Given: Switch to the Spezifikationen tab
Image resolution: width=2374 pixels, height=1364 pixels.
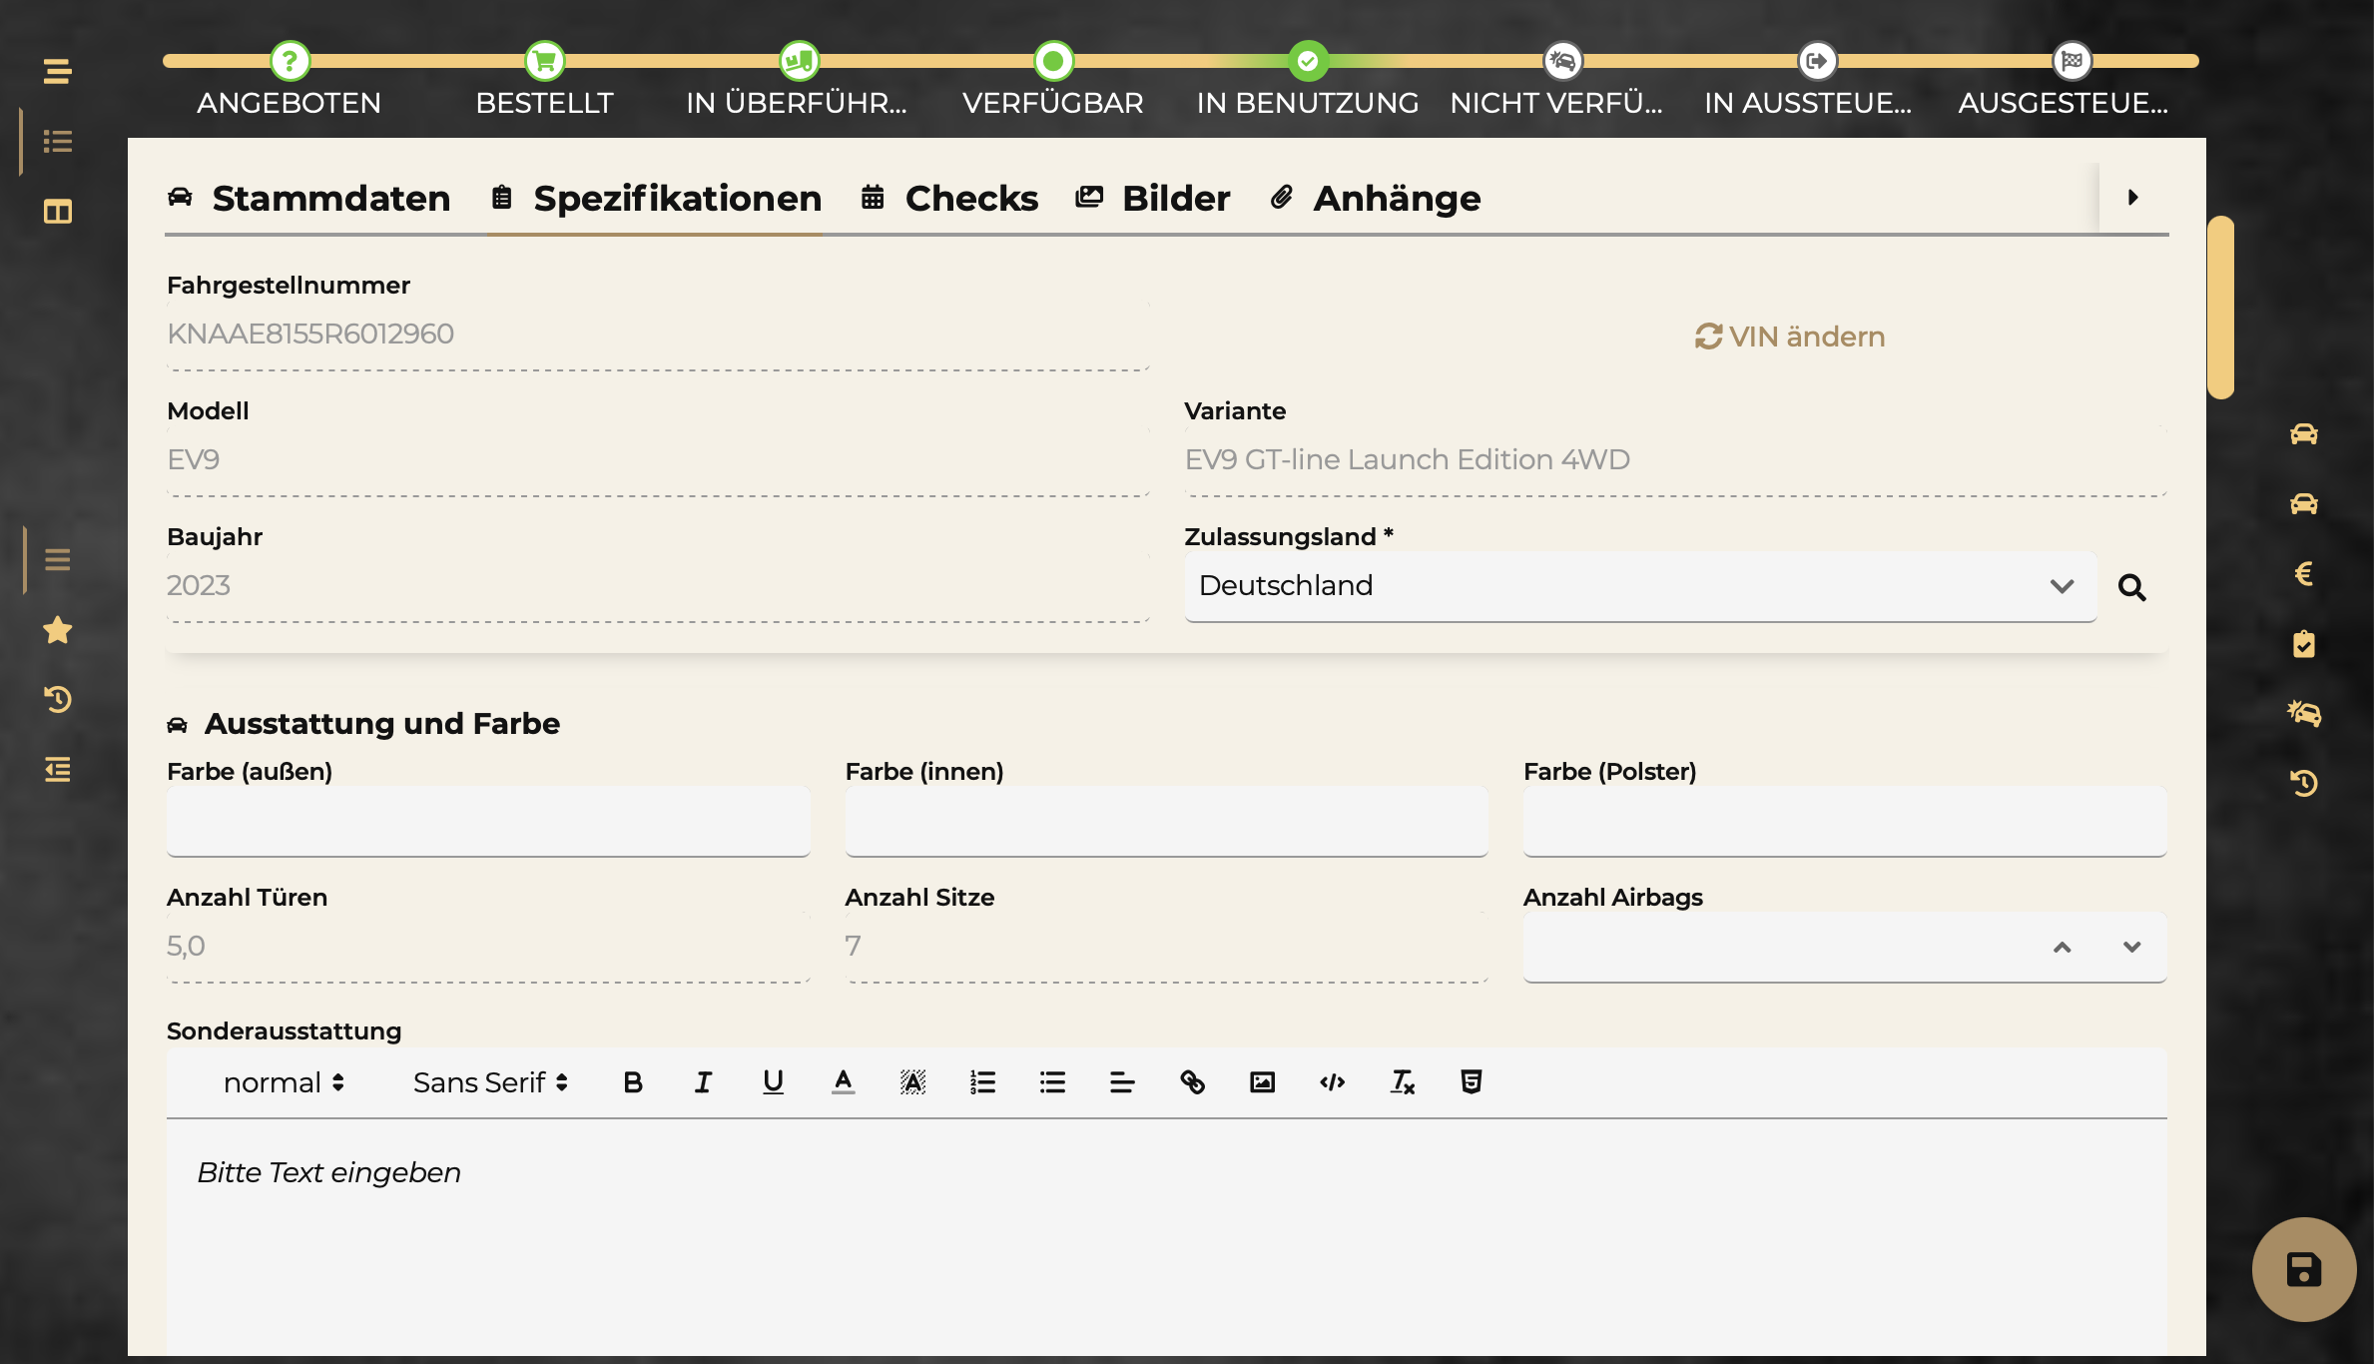Looking at the screenshot, I should tap(656, 199).
